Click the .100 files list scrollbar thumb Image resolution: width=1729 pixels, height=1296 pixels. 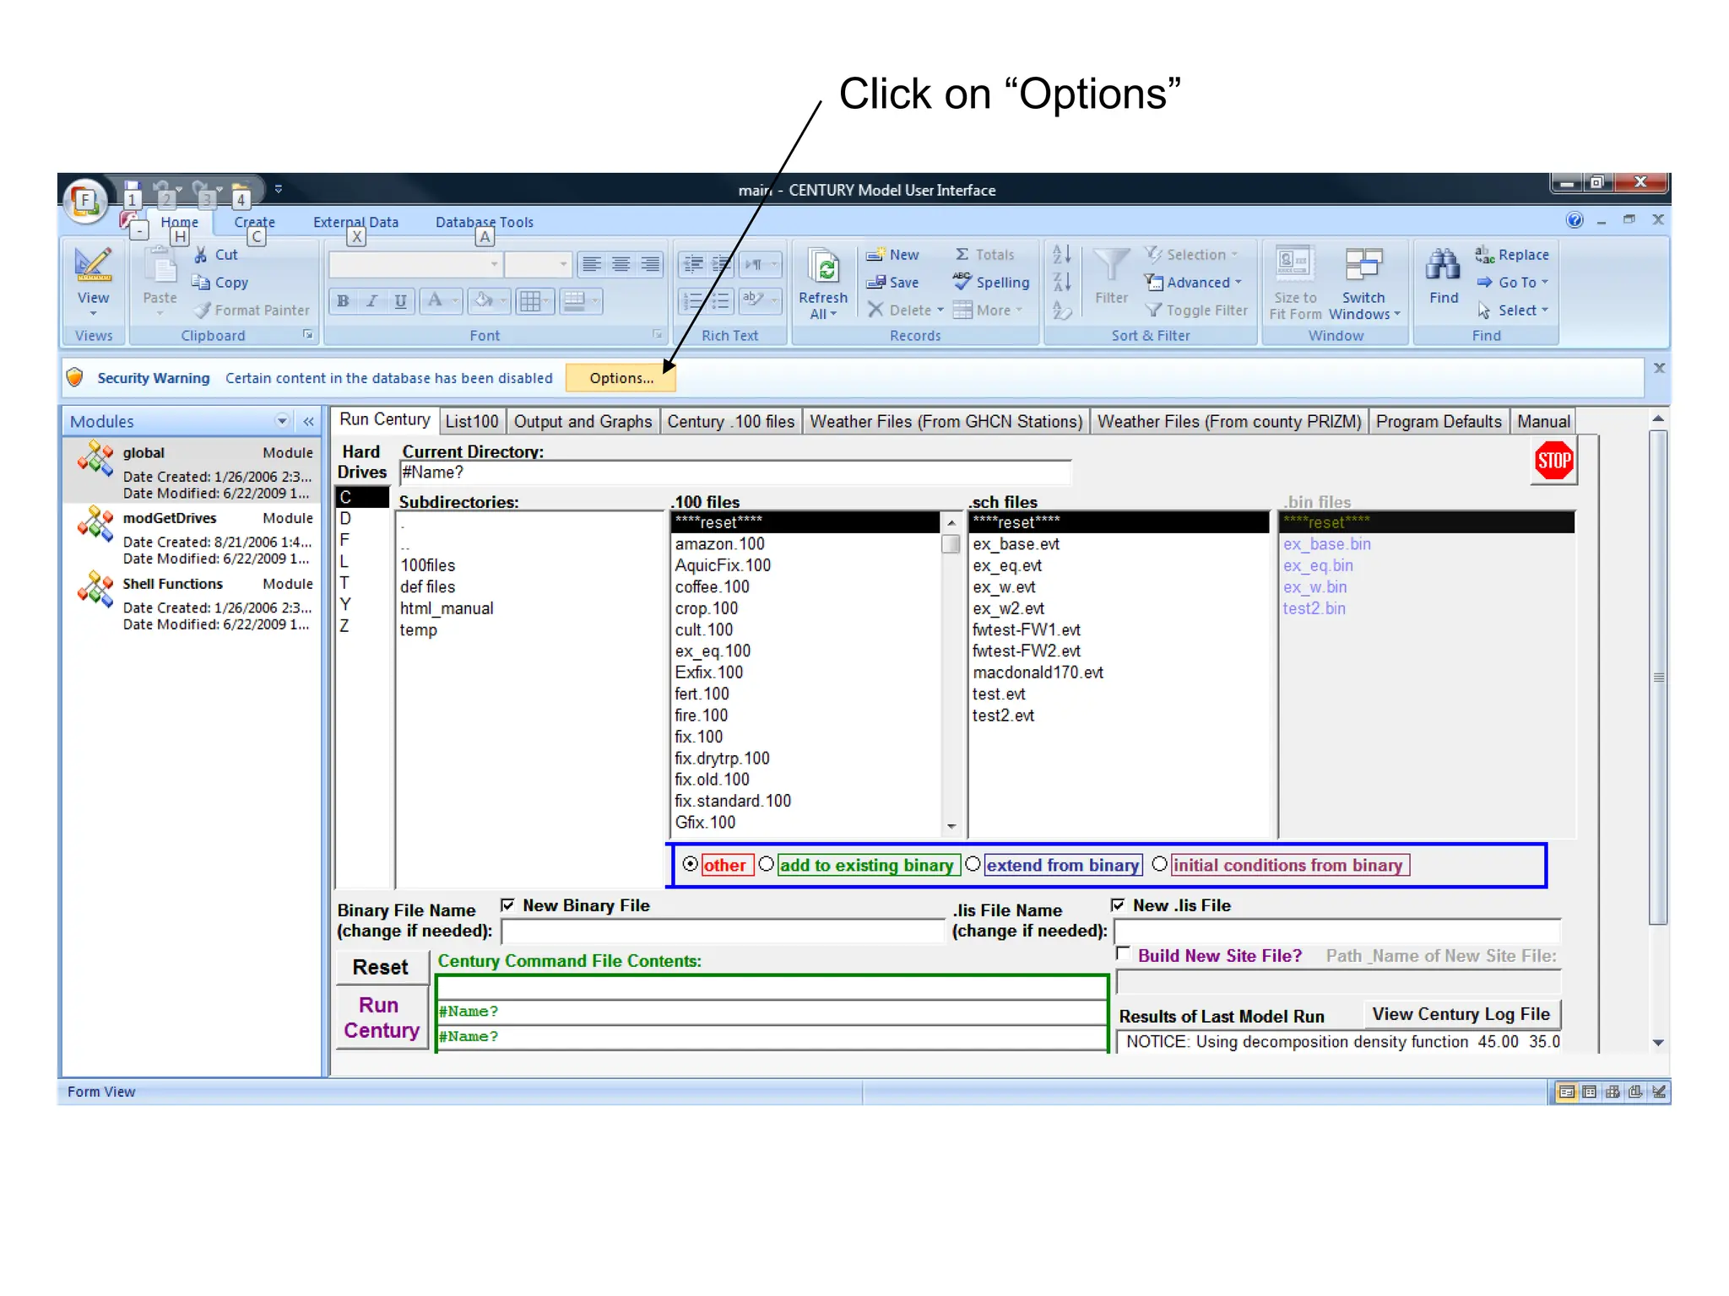(951, 544)
